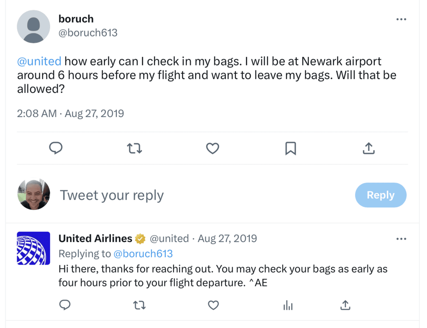Open the more options menu on boruch's tweet

(401, 19)
